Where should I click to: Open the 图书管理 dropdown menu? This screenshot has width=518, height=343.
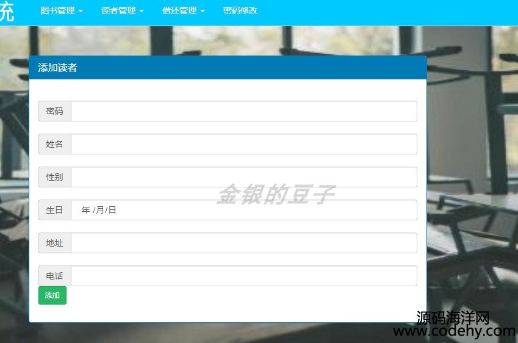click(x=61, y=10)
